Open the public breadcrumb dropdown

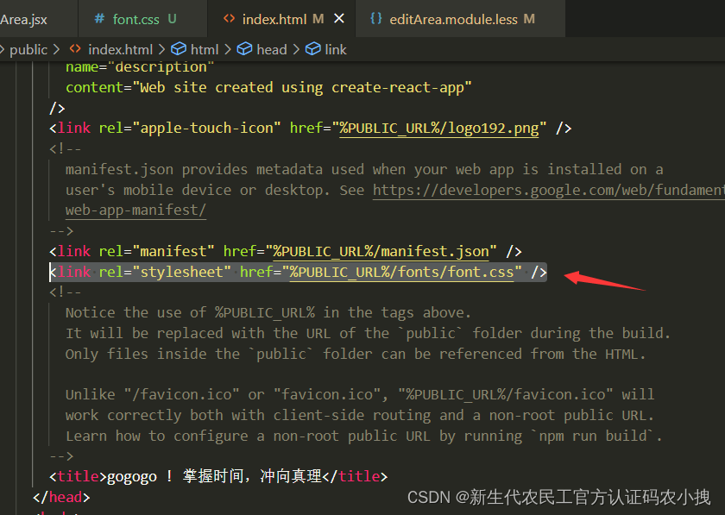(28, 49)
